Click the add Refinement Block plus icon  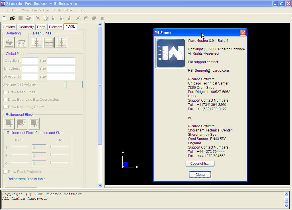[9, 123]
